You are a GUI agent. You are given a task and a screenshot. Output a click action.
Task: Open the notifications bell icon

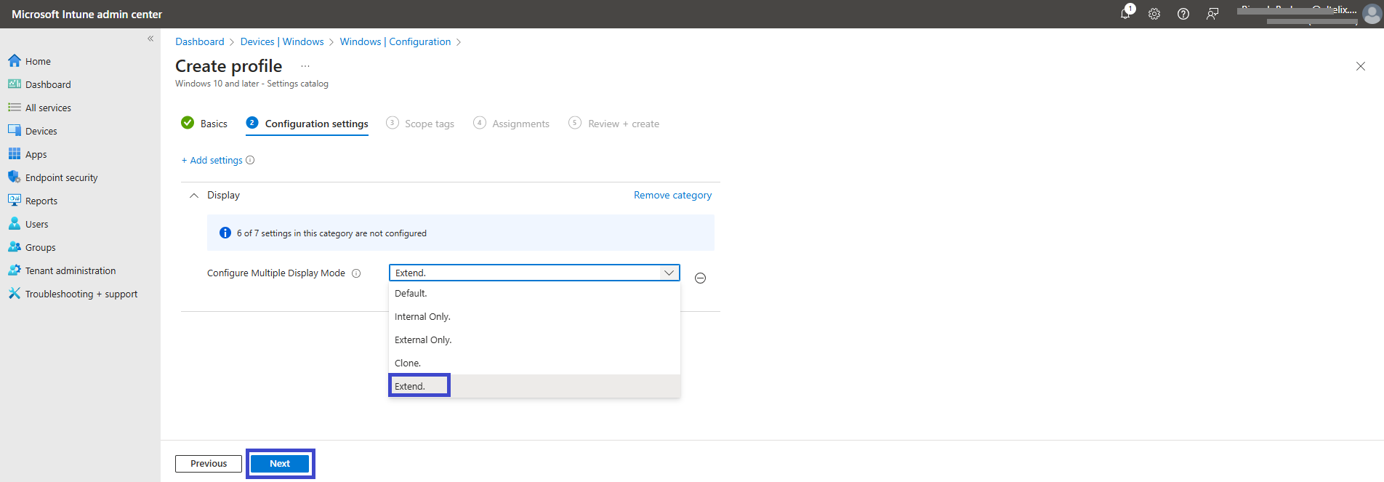[x=1126, y=13]
